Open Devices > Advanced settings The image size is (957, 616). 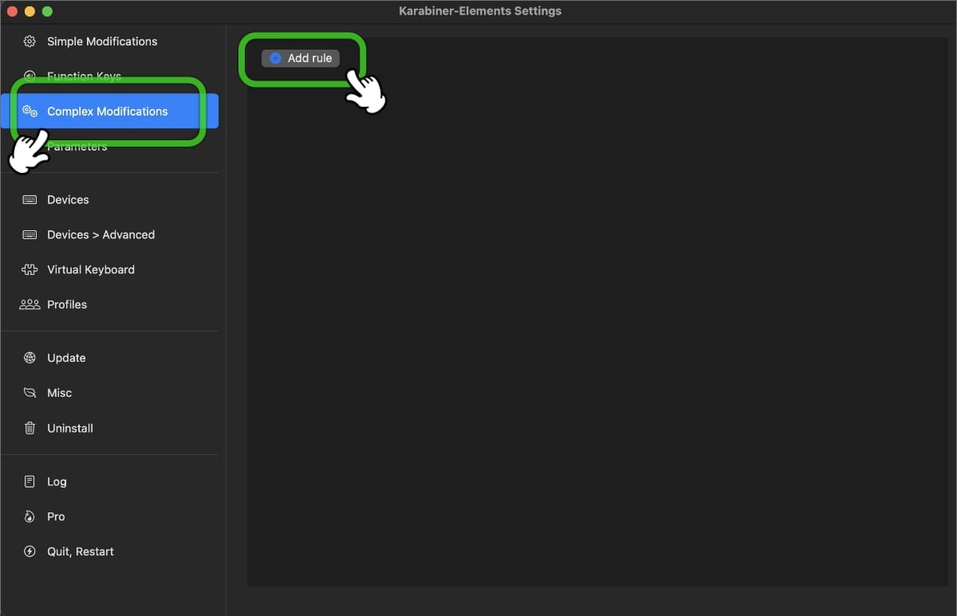109,235
